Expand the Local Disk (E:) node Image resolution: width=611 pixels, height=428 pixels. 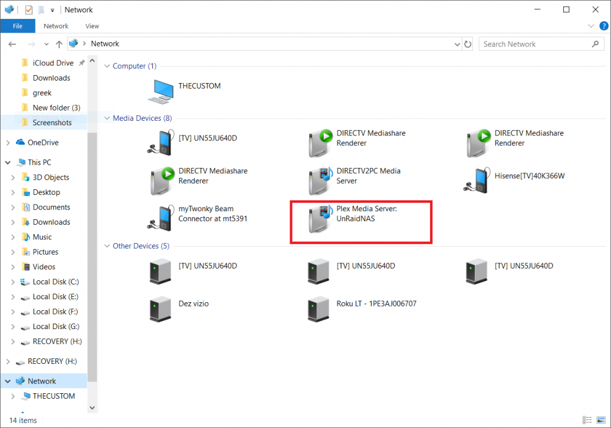13,297
